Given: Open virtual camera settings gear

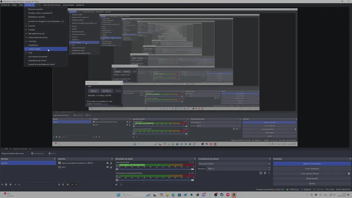Looking at the screenshot, I should [x=349, y=174].
